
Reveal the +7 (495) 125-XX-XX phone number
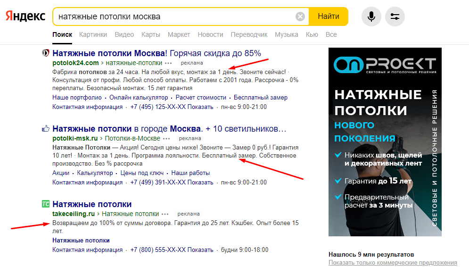coord(172,107)
